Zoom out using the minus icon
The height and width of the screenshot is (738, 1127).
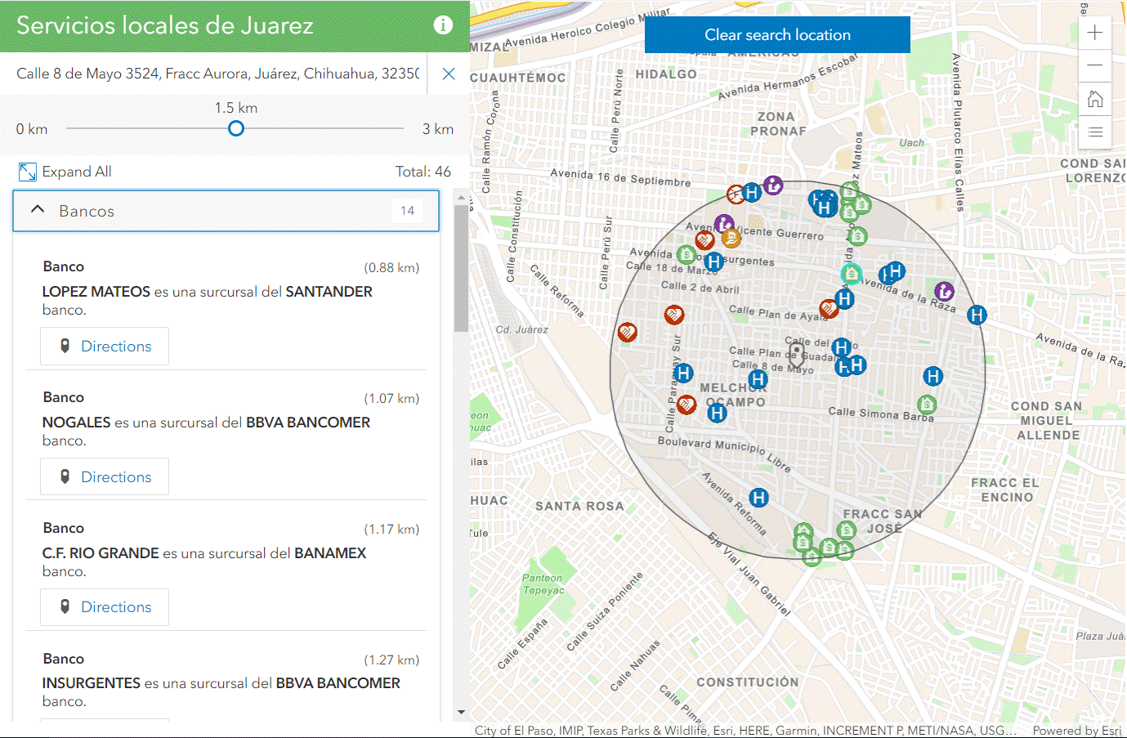pyautogui.click(x=1094, y=65)
